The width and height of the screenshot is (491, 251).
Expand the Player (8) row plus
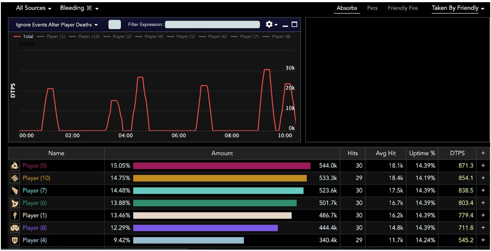(483, 228)
